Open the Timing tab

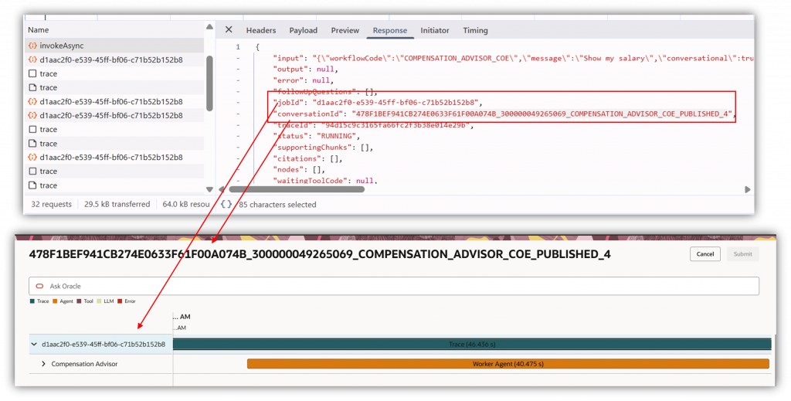475,30
